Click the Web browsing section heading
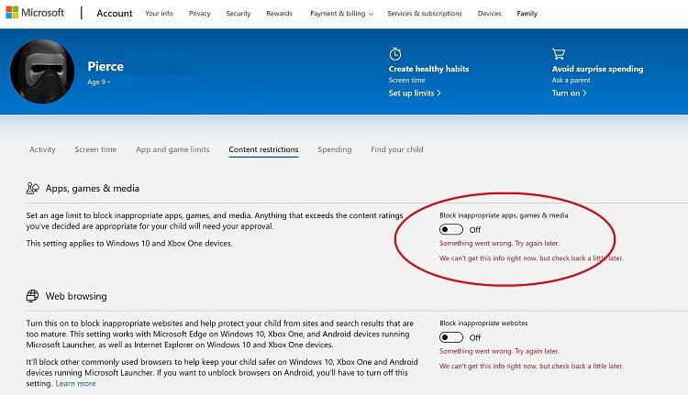The width and height of the screenshot is (688, 395). (76, 296)
